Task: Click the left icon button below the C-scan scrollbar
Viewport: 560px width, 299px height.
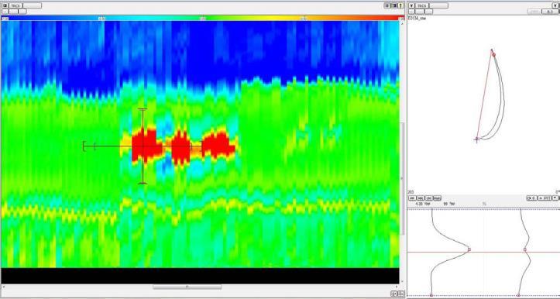Action: click(394, 294)
